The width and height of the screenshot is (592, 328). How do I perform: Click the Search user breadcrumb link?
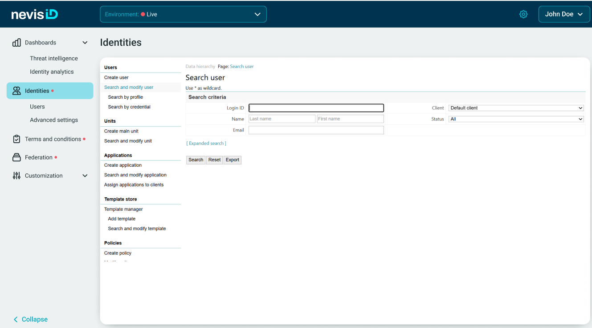pyautogui.click(x=242, y=67)
